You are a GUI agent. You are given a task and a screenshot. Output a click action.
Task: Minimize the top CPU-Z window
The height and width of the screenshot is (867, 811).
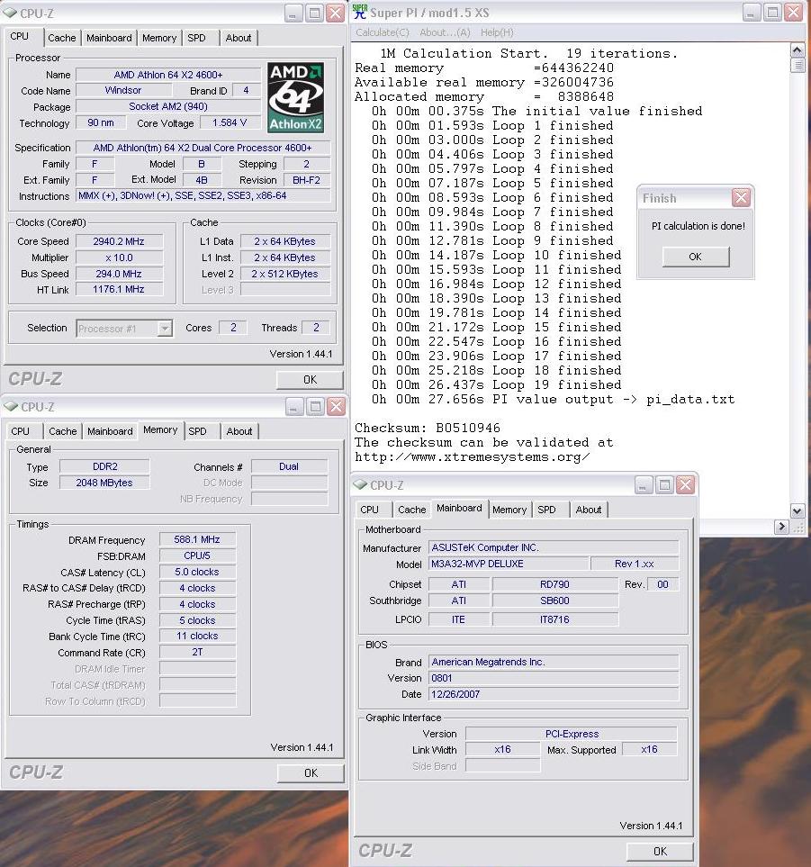(293, 13)
